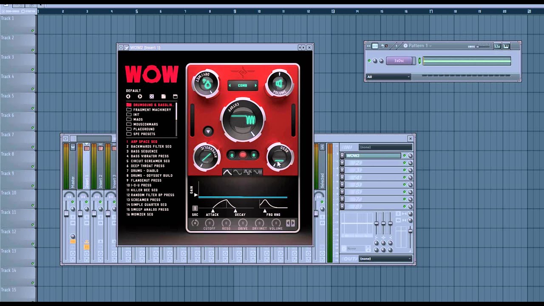
Task: Select the first LFO waveform shape tab
Action: (x=227, y=172)
